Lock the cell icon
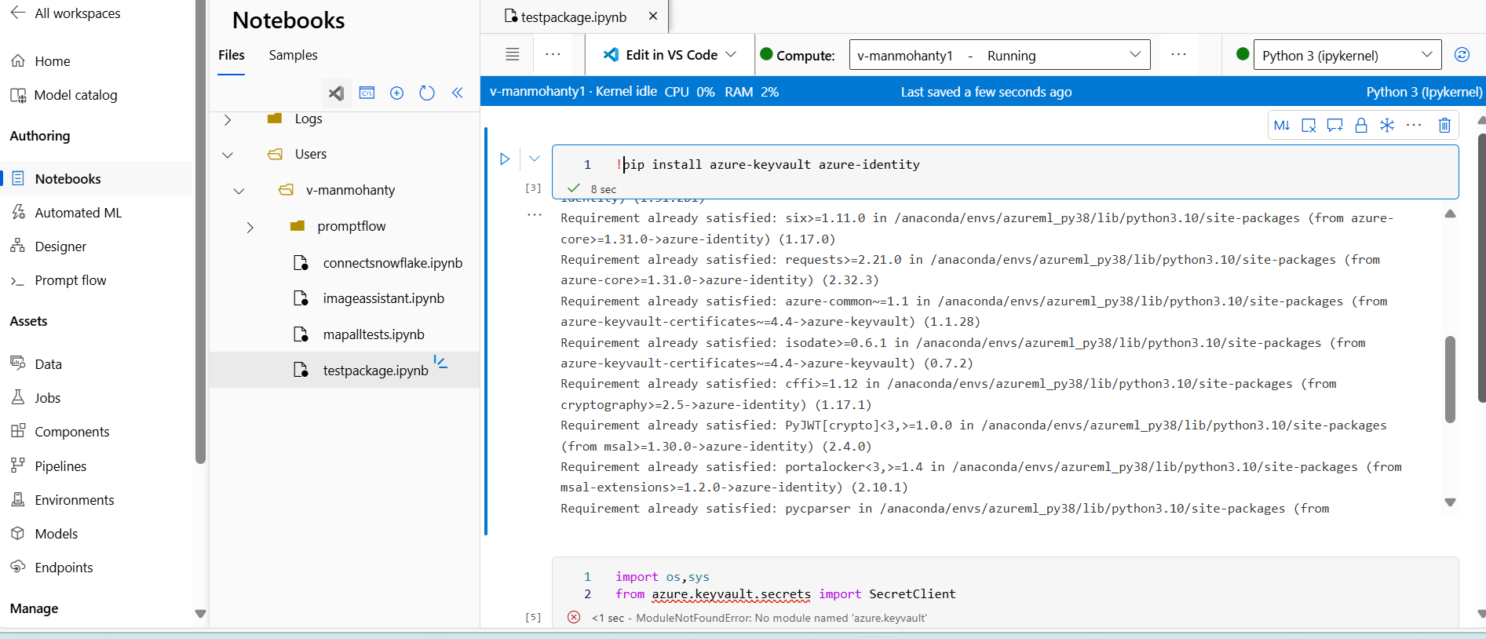The width and height of the screenshot is (1486, 639). click(1361, 126)
